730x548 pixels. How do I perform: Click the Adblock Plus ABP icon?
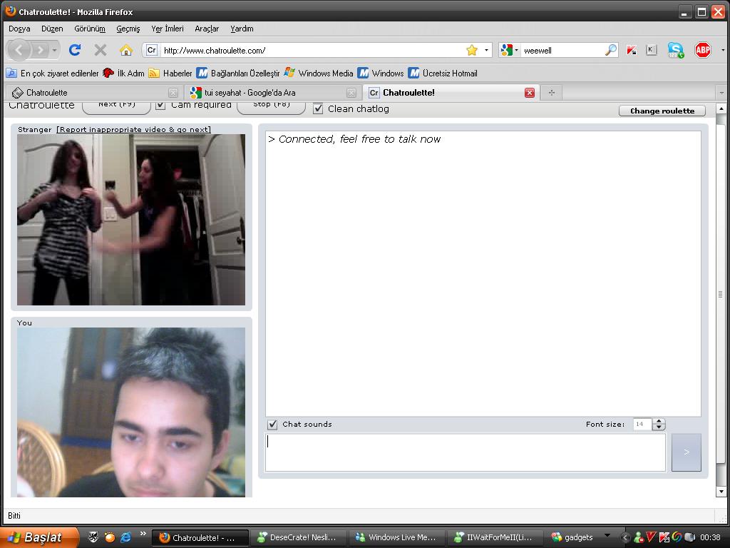702,50
